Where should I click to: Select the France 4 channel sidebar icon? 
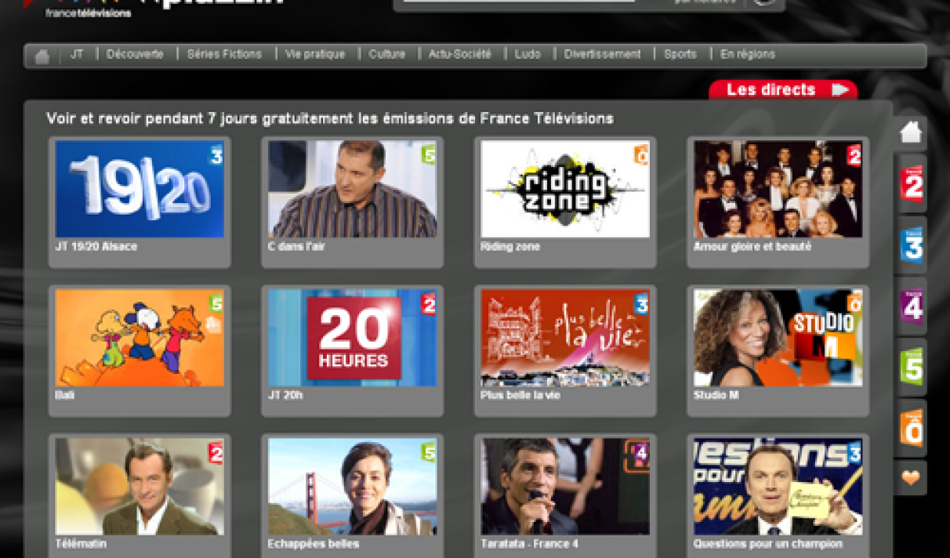[x=911, y=306]
